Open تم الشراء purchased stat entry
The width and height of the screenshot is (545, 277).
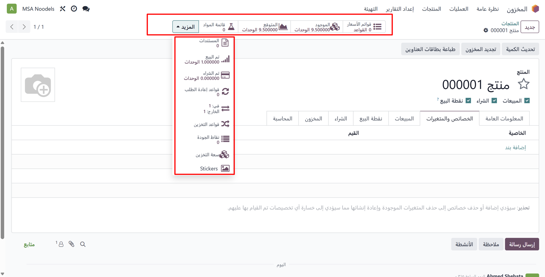[207, 76]
